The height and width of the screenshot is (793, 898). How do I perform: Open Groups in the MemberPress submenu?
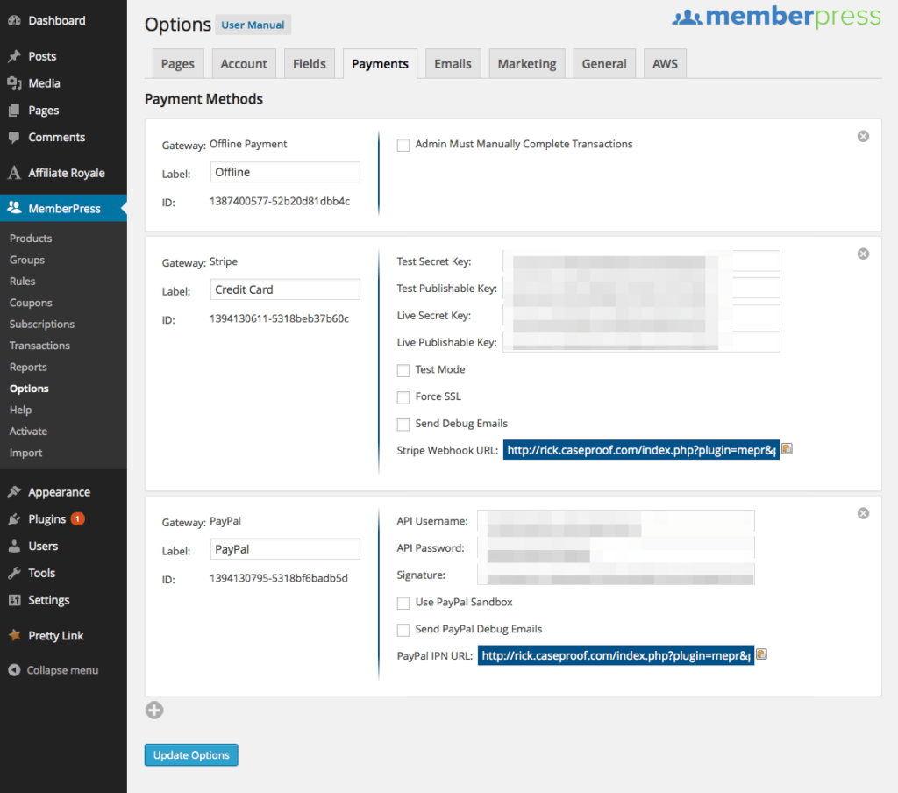point(27,260)
